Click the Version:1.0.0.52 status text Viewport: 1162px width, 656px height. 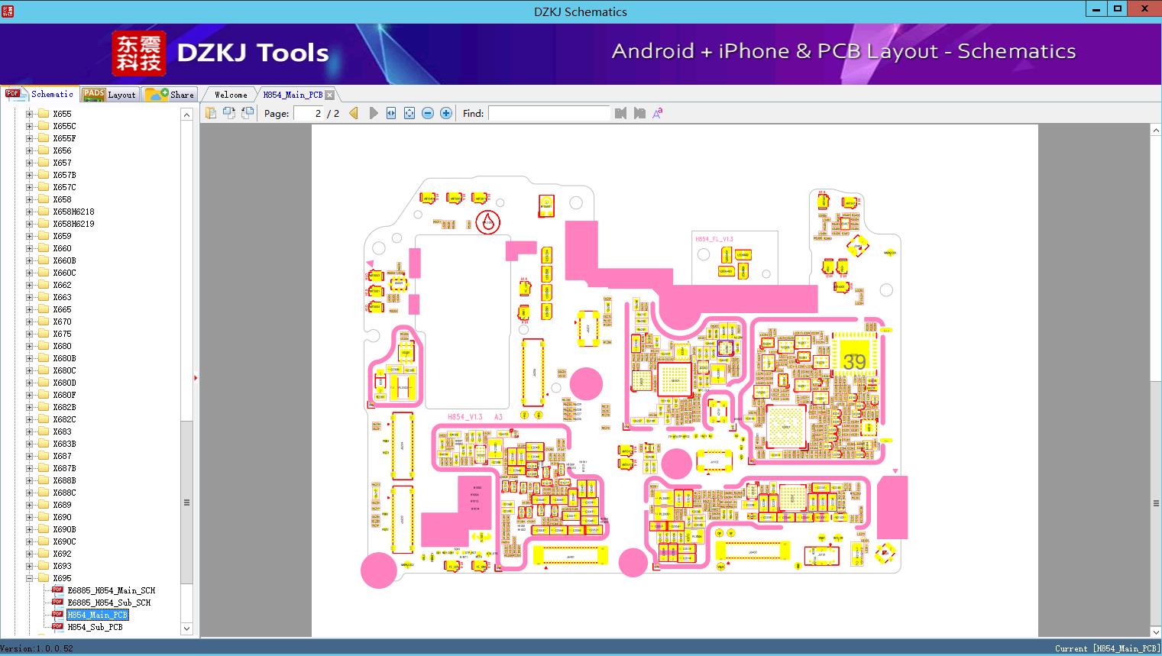37,648
